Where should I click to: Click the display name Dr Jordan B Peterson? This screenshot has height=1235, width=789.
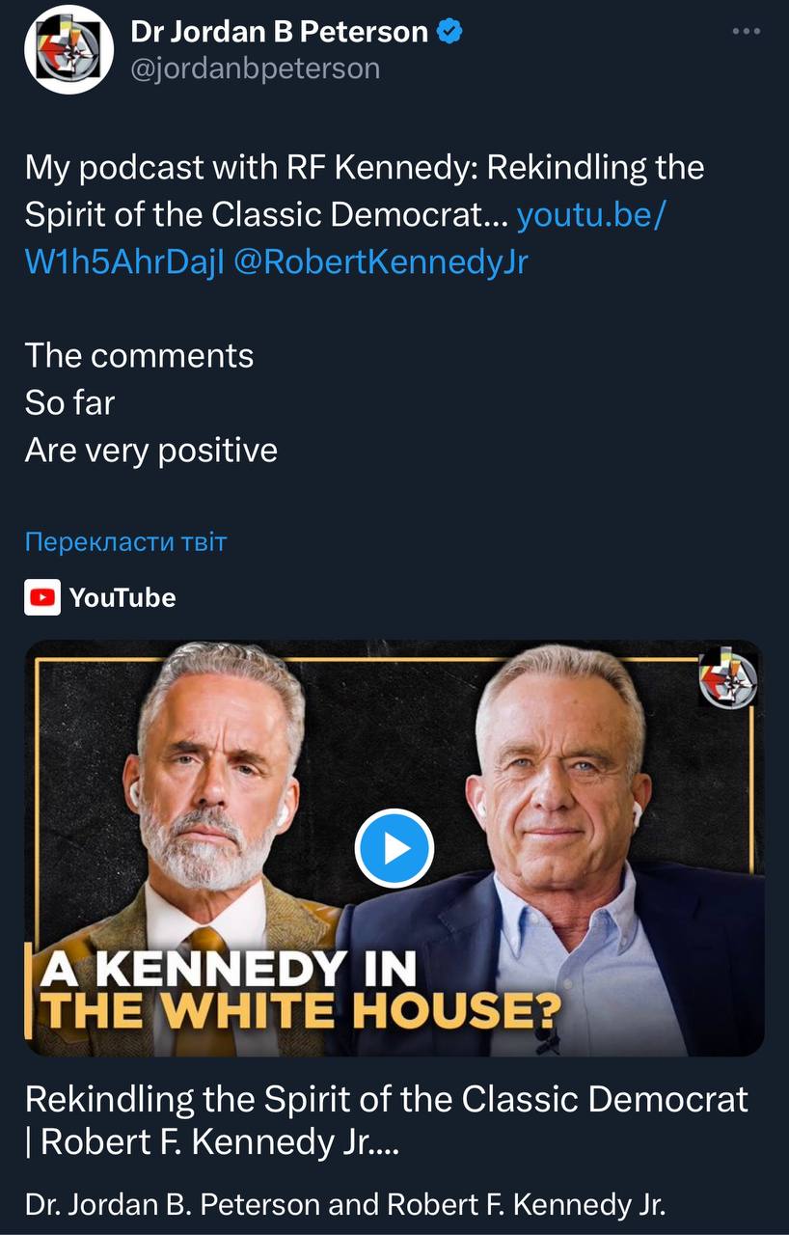click(x=279, y=32)
